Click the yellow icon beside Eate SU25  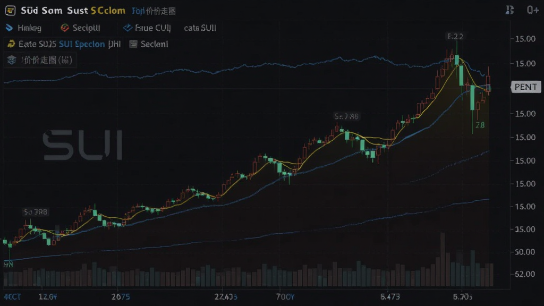coord(11,44)
